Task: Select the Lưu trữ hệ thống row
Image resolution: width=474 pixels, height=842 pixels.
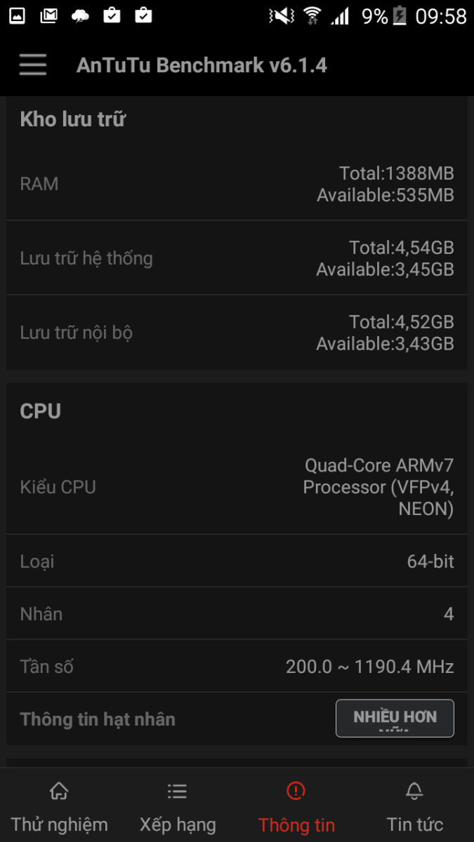Action: [237, 258]
